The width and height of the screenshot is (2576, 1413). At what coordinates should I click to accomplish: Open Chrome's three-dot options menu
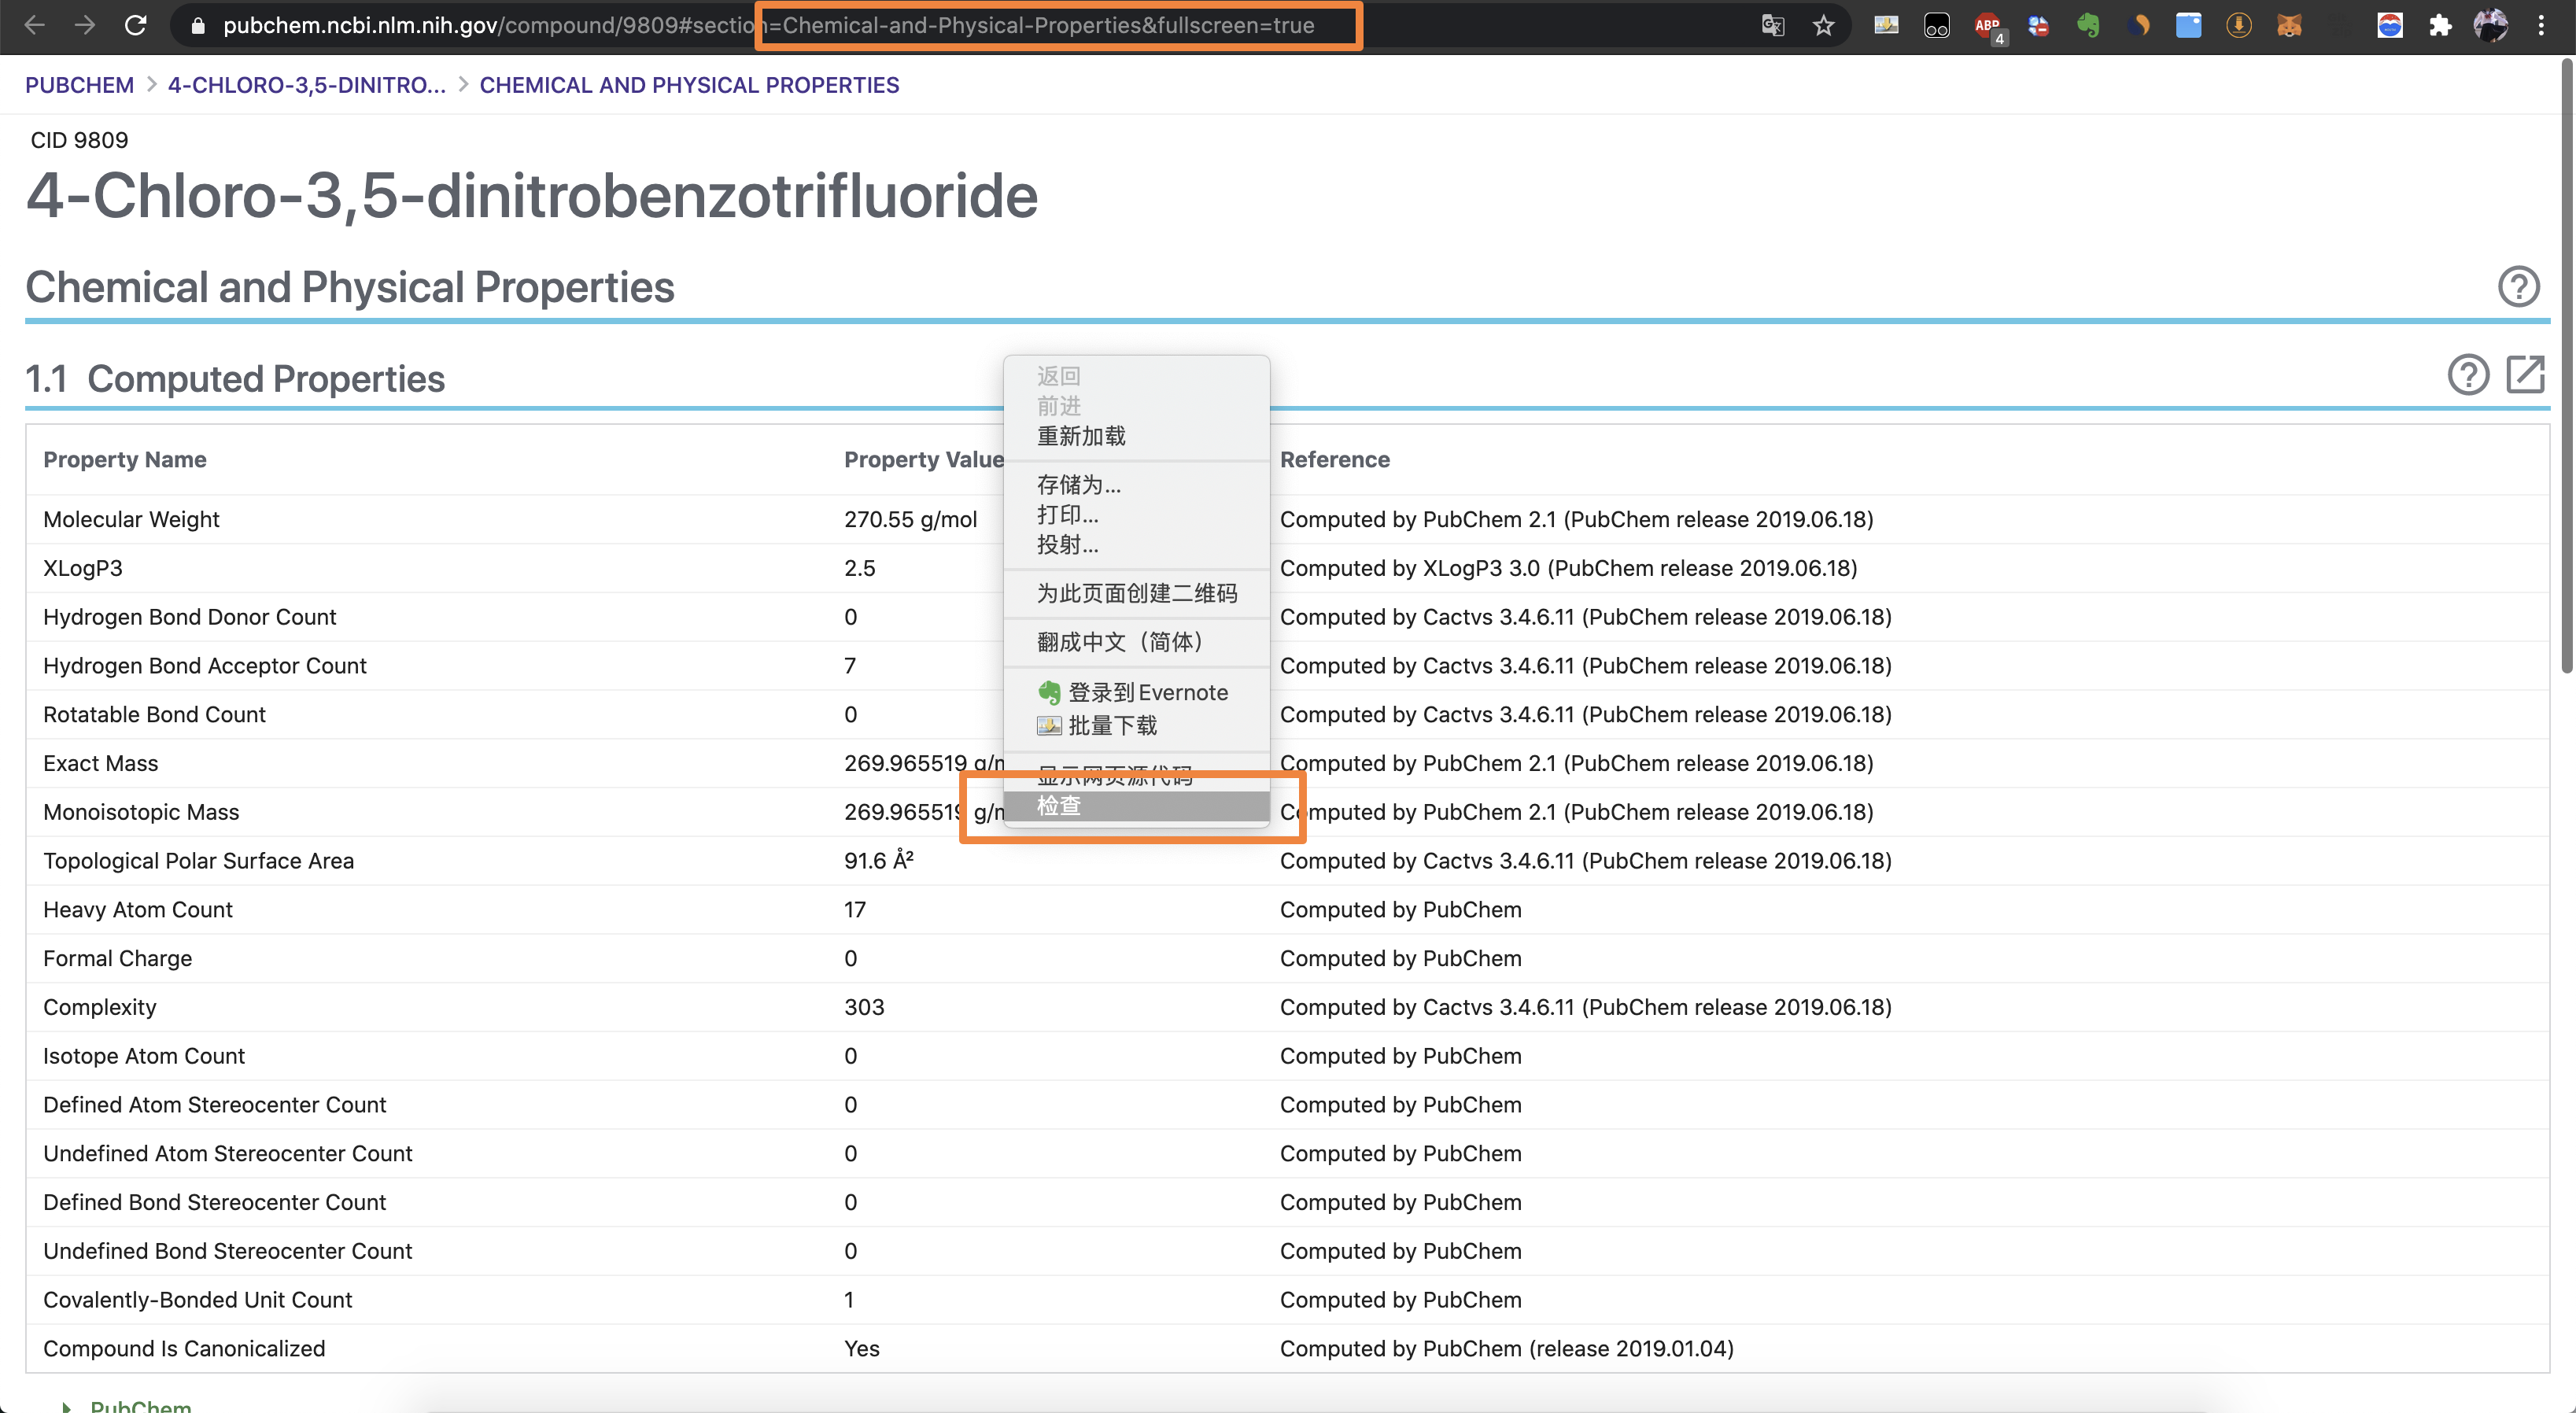pyautogui.click(x=2543, y=25)
